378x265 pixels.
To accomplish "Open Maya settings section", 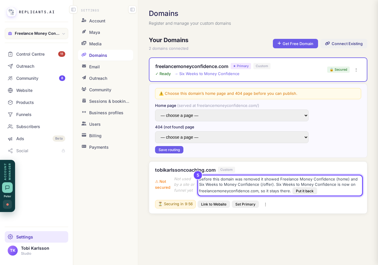I will 106,32.
